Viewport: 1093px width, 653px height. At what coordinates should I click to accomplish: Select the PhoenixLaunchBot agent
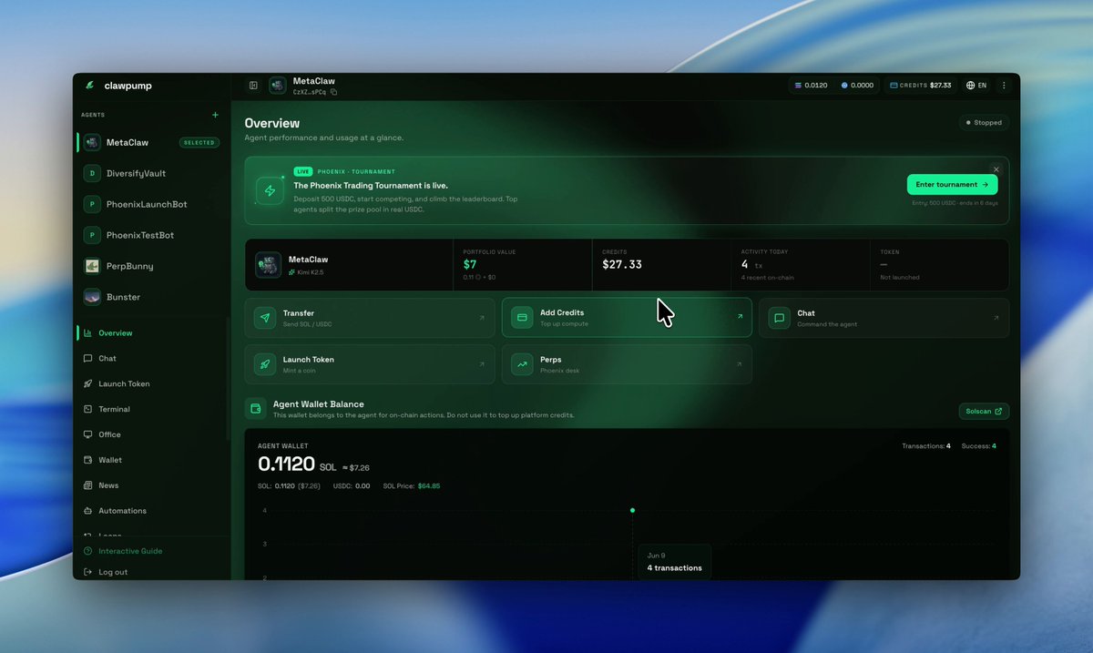click(151, 204)
